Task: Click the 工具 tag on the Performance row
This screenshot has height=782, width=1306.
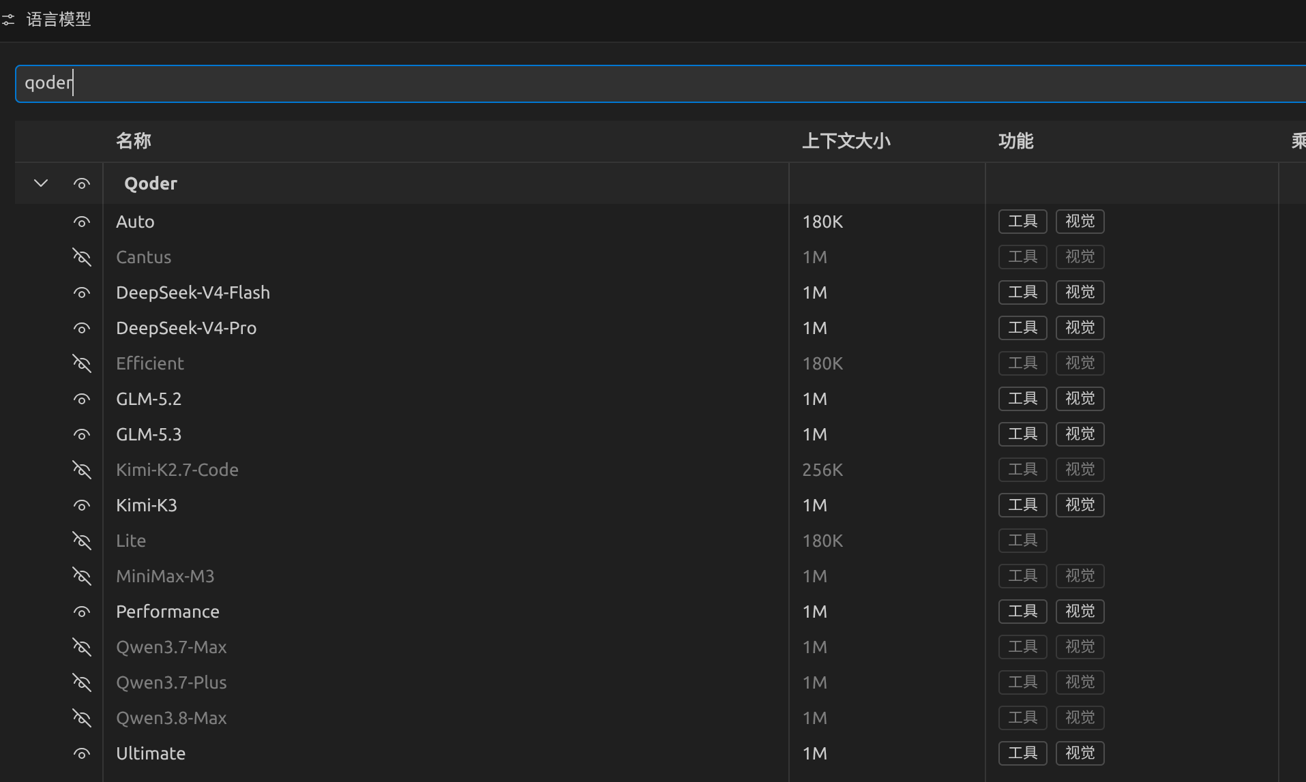Action: (x=1023, y=612)
